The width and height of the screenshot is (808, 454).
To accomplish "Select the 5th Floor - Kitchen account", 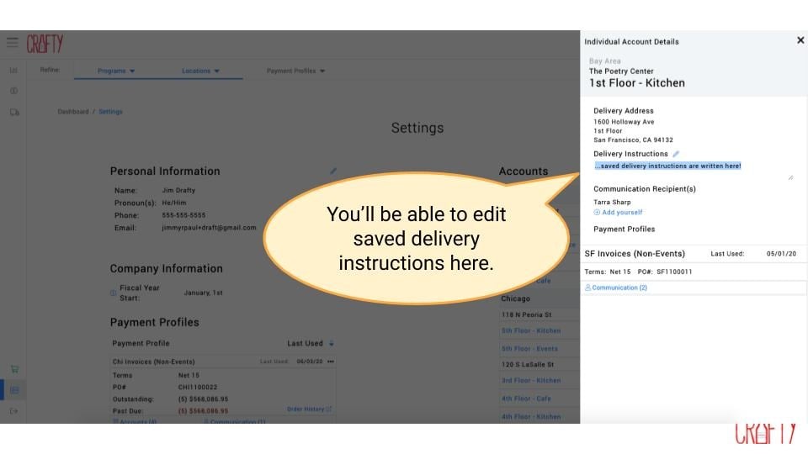I will 530,330.
